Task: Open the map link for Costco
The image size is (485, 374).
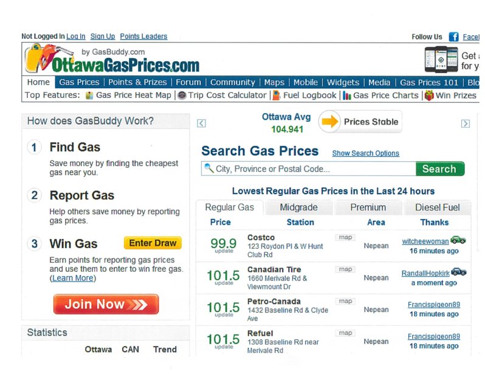Action: pyautogui.click(x=345, y=237)
